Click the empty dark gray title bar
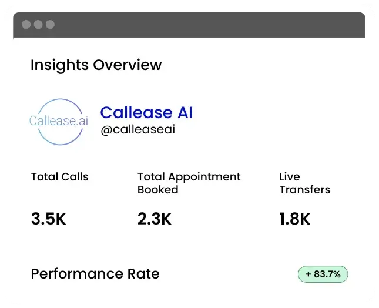The image size is (379, 308). (x=206, y=25)
